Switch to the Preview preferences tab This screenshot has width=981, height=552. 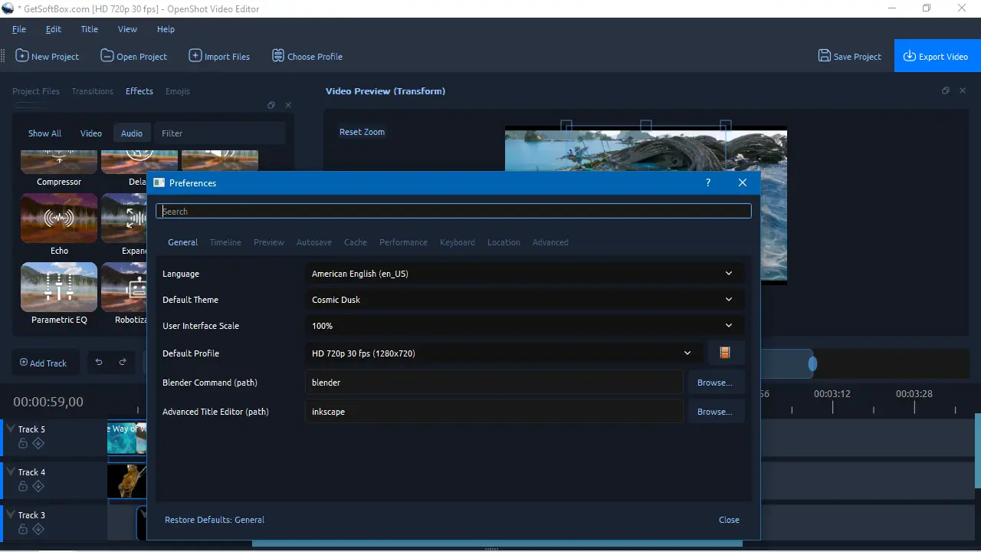tap(269, 242)
